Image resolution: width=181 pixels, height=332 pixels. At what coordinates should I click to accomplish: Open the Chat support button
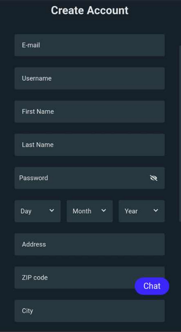click(152, 286)
